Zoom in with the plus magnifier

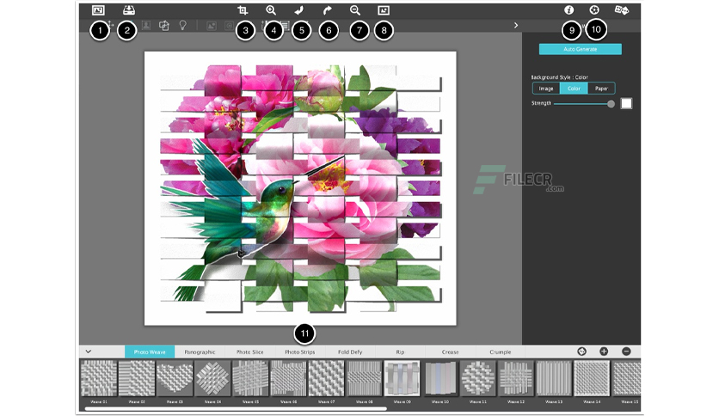pos(271,10)
